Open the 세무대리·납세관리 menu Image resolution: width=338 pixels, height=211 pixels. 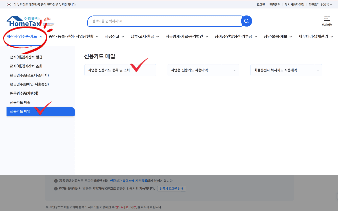pyautogui.click(x=316, y=36)
